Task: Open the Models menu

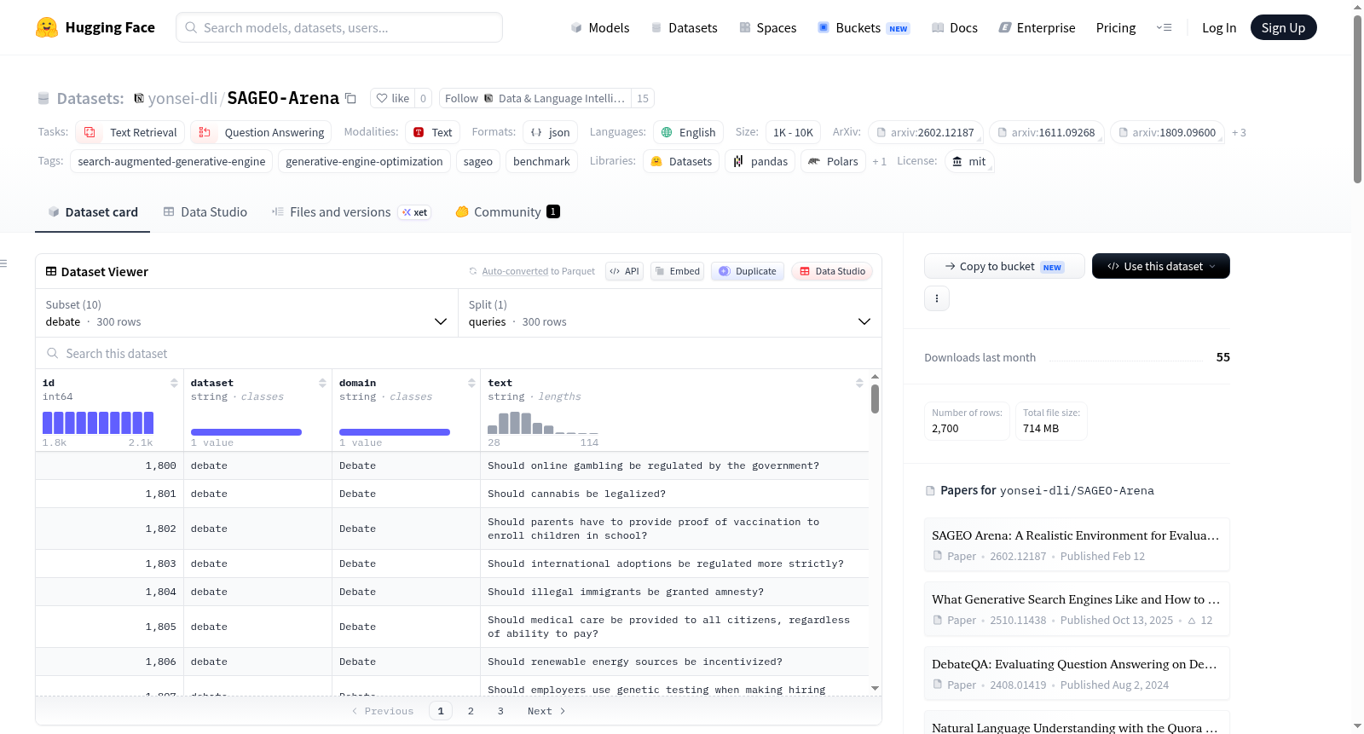Action: click(600, 27)
